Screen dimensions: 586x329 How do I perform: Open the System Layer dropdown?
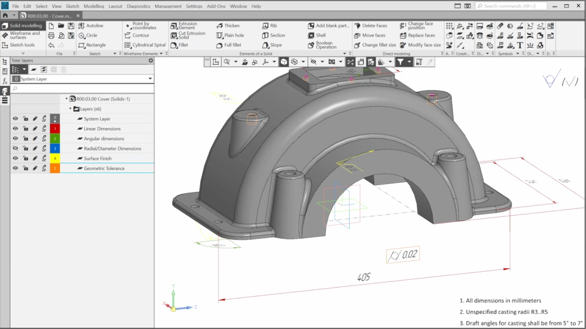[x=150, y=79]
